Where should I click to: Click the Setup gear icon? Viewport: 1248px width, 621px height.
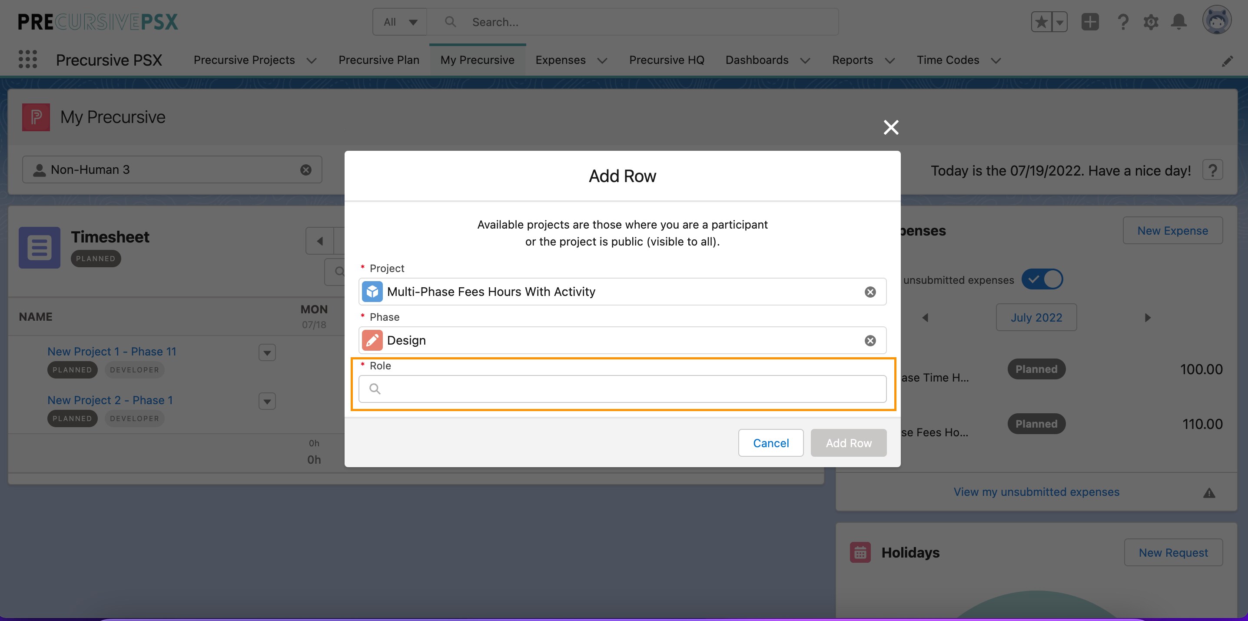point(1151,22)
